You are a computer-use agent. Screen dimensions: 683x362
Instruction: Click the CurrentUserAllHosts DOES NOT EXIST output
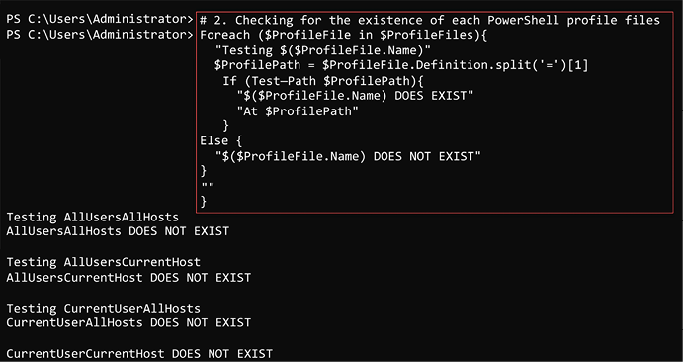(x=128, y=322)
